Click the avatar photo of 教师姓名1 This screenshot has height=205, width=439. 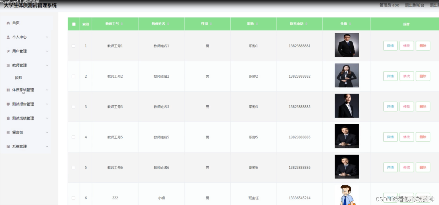pos(347,45)
